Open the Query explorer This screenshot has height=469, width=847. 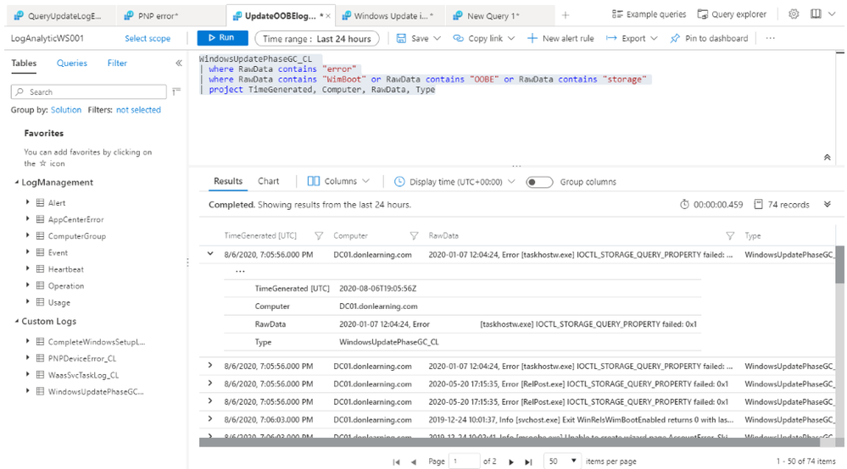click(x=732, y=14)
